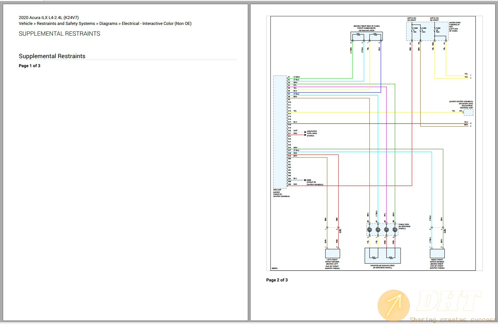Screen dimensions: 498x324
Task: Click pin A37 BLK on SRS unit
Action: 292,179
